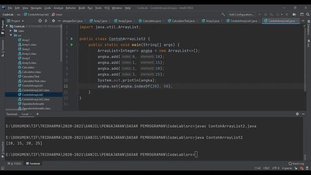Open Search Everywhere magnifier icon

pos(308,14)
